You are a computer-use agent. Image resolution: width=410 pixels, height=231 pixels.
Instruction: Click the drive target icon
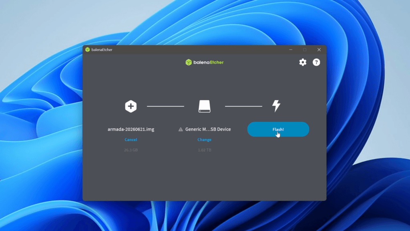pyautogui.click(x=204, y=106)
